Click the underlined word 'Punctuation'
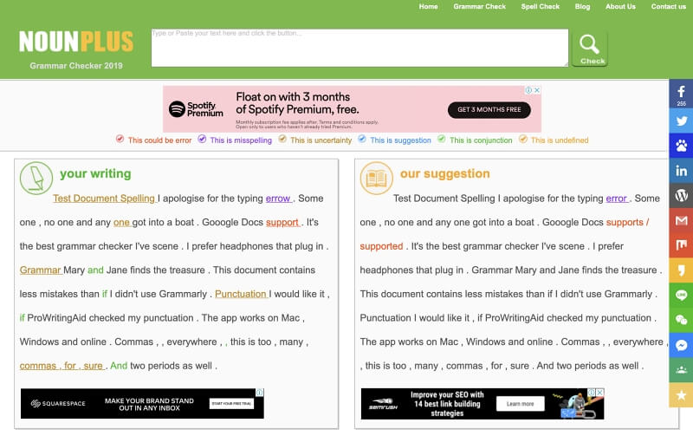Screen dimensions: 693x436 [241, 294]
